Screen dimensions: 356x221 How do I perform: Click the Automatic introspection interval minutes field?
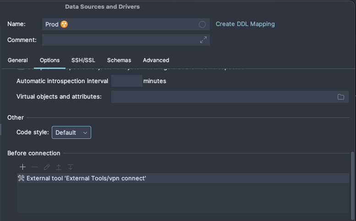[x=127, y=81]
